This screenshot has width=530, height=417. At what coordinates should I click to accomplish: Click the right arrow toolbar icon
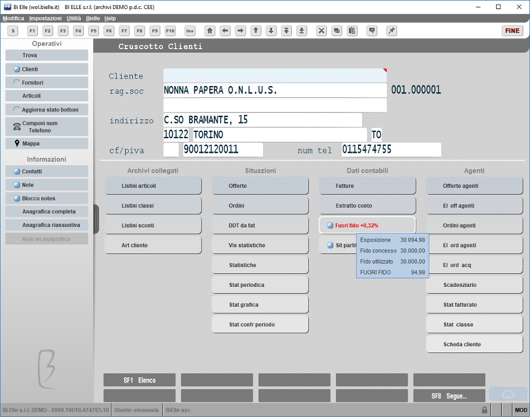(x=240, y=31)
